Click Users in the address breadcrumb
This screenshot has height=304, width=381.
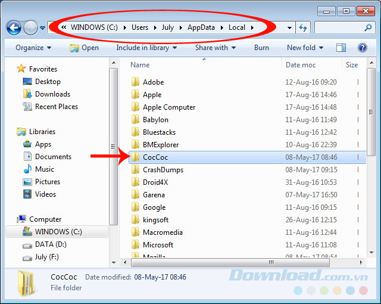tap(140, 27)
